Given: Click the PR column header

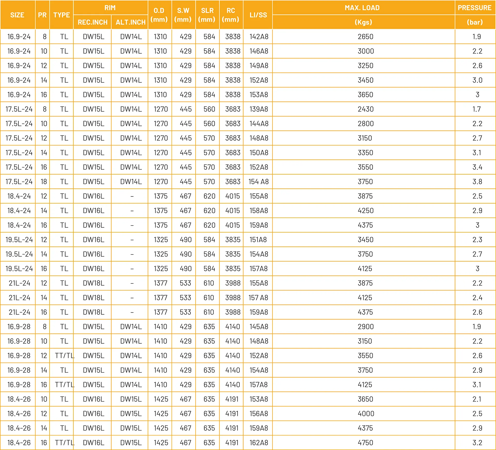Looking at the screenshot, I should pos(42,15).
